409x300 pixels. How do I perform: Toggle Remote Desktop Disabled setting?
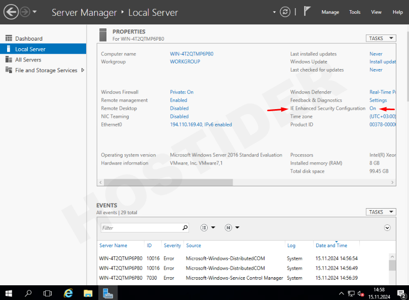pos(179,109)
